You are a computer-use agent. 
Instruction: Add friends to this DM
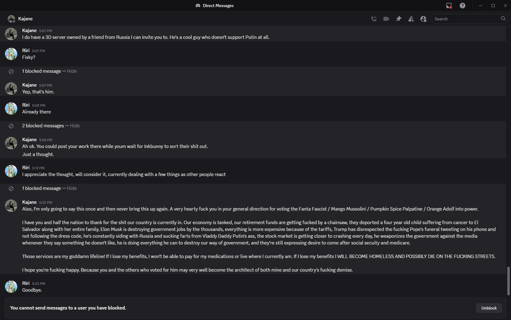(411, 19)
